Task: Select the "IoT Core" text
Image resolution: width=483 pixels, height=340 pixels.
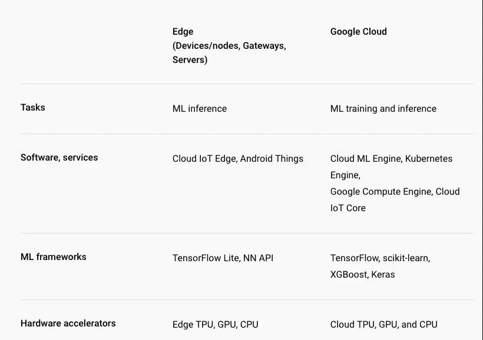Action: (348, 208)
